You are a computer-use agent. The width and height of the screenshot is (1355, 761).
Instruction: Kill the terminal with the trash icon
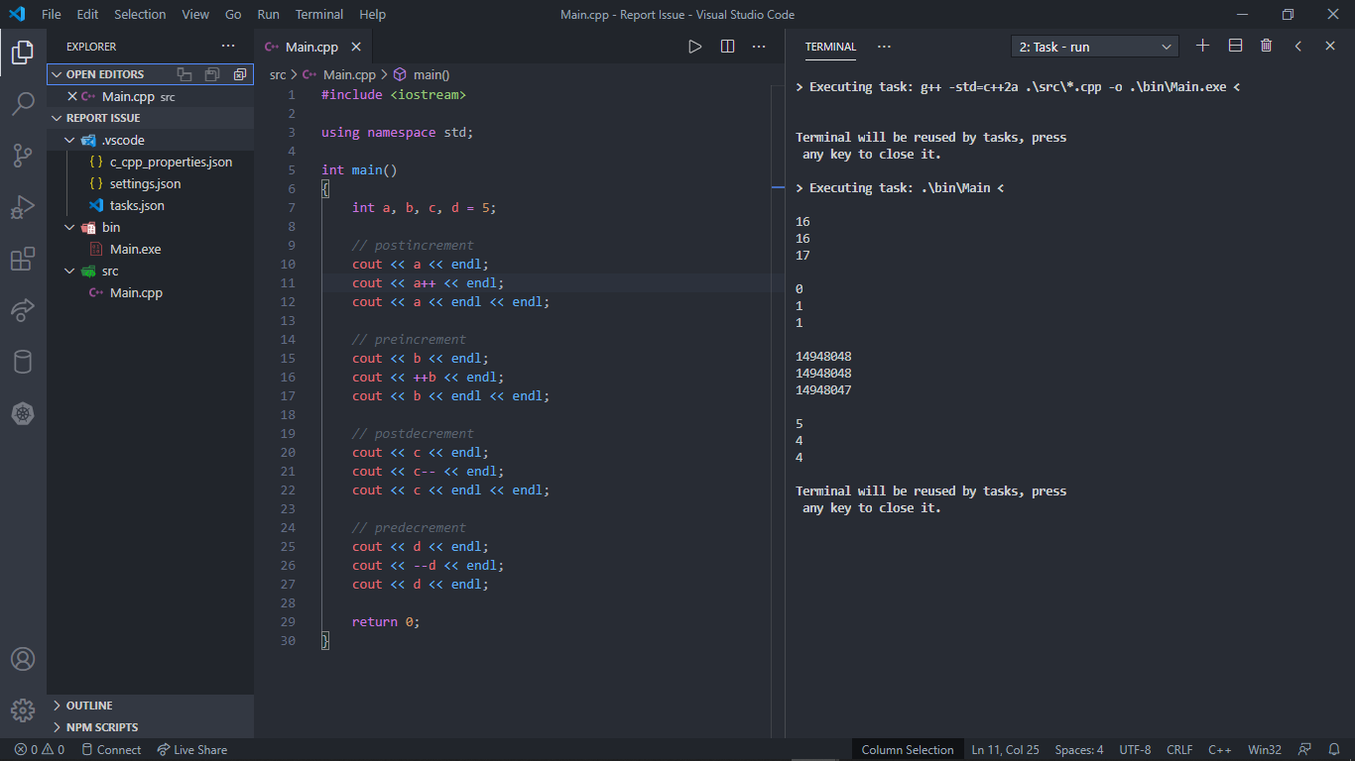pos(1266,46)
